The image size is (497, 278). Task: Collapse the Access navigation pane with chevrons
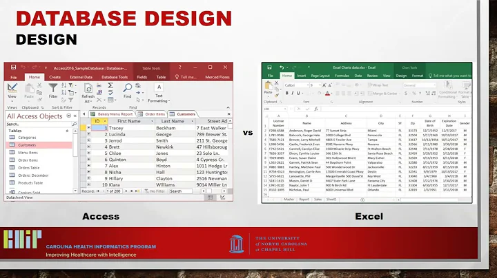tap(75, 116)
